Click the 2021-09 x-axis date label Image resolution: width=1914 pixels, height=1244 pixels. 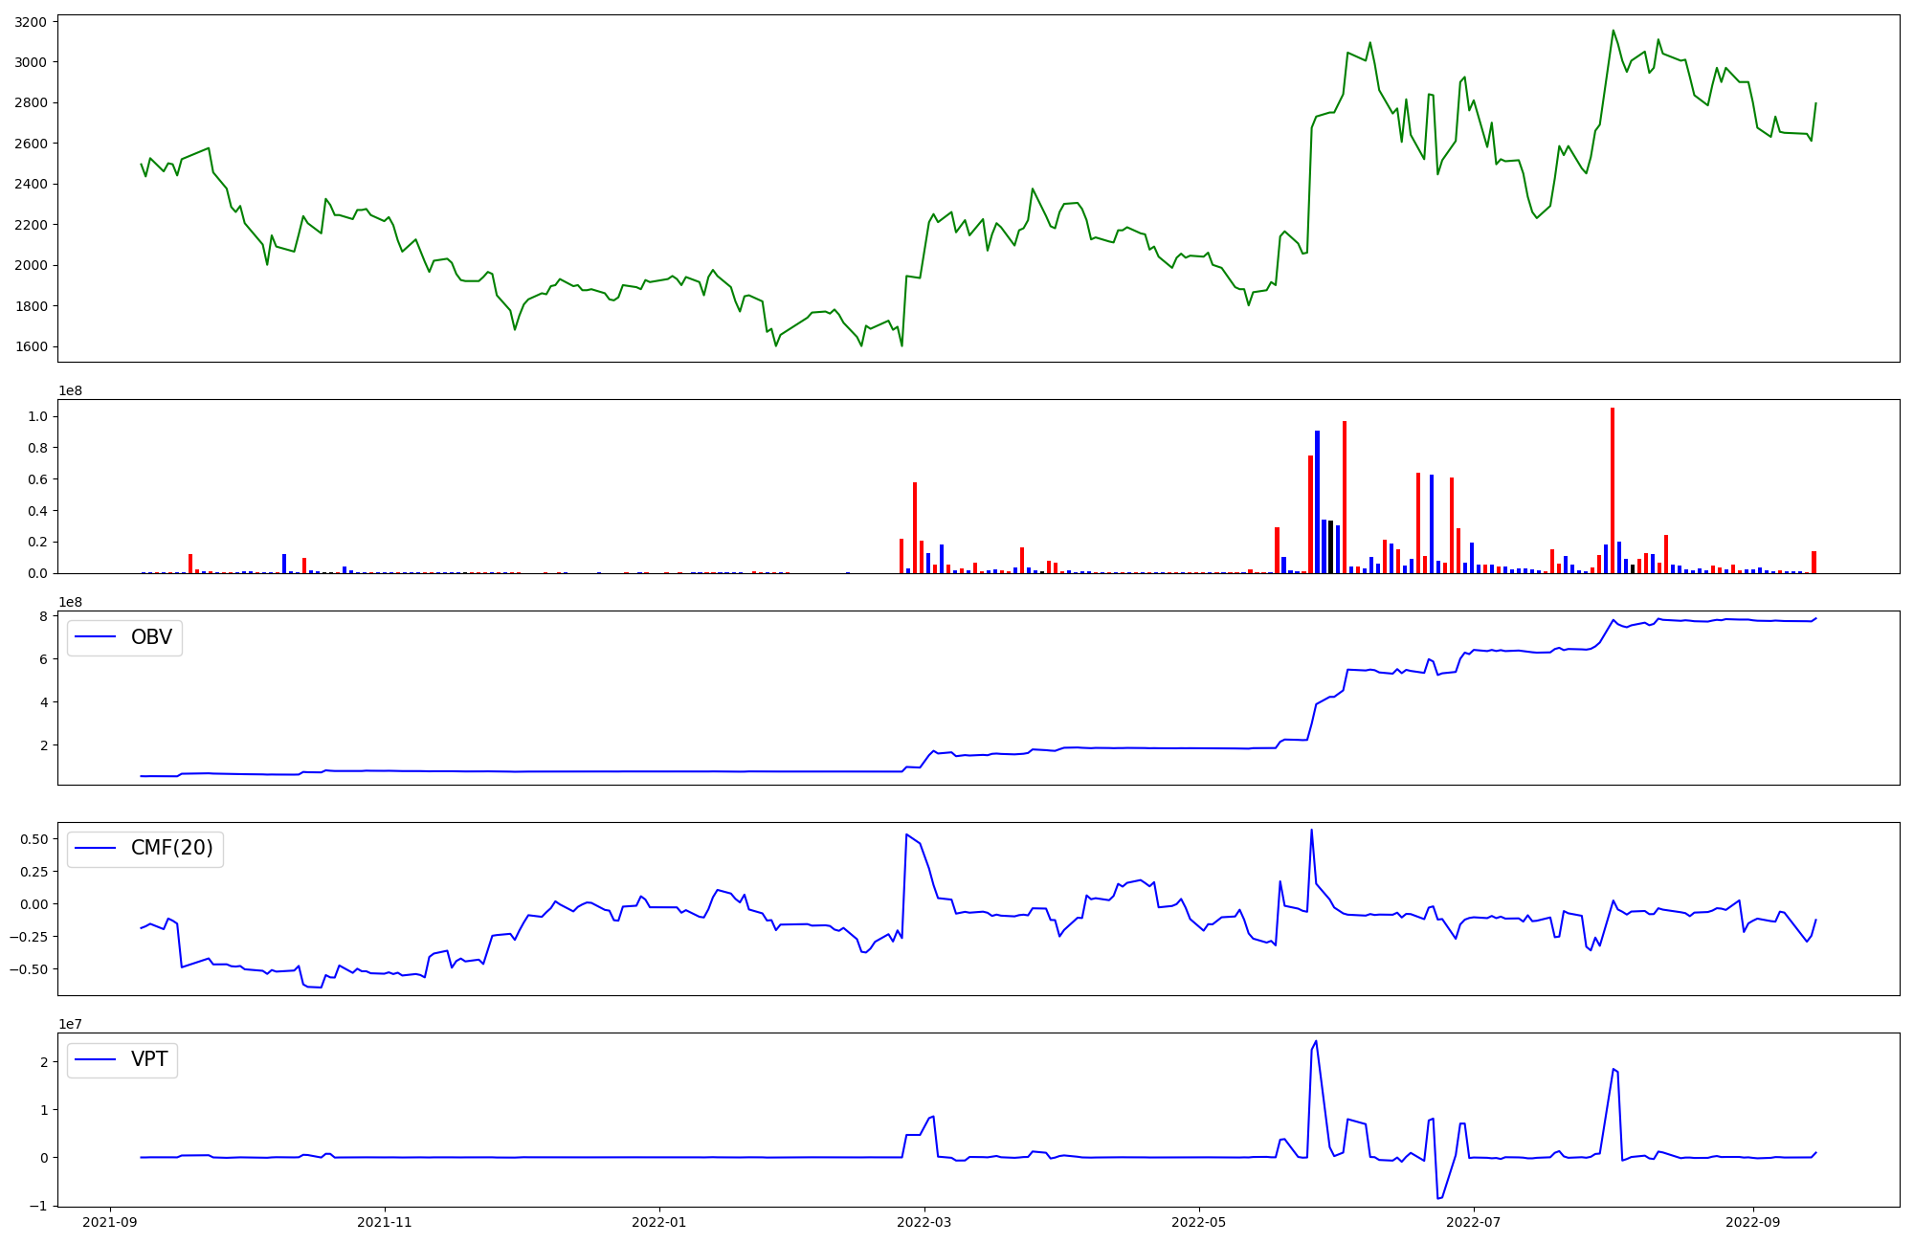pos(109,1222)
